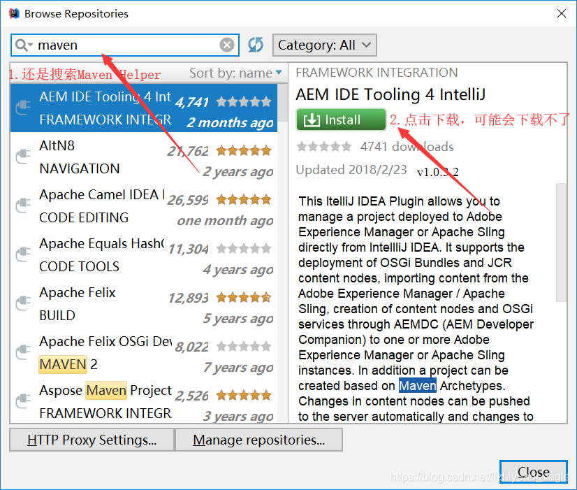This screenshot has width=577, height=490.
Task: Click the AEM IDE Tooling plugin icon
Action: pyautogui.click(x=21, y=105)
